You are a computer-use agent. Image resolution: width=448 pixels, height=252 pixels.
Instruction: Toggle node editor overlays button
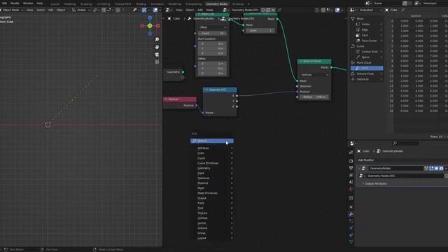pyautogui.click(x=337, y=10)
